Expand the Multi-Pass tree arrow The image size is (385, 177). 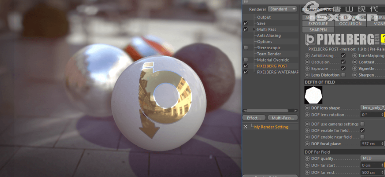(x=255, y=30)
